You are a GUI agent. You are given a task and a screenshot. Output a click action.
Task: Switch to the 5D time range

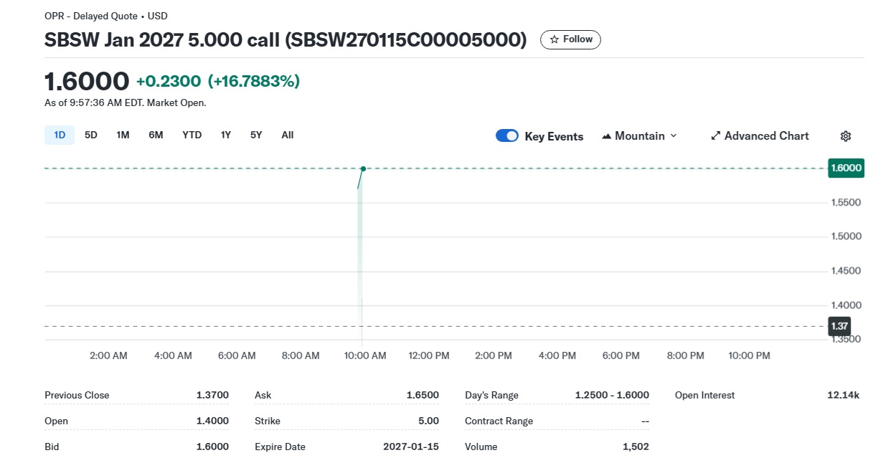tap(91, 135)
